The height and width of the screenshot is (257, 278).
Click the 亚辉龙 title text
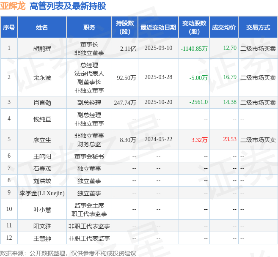tap(13, 6)
